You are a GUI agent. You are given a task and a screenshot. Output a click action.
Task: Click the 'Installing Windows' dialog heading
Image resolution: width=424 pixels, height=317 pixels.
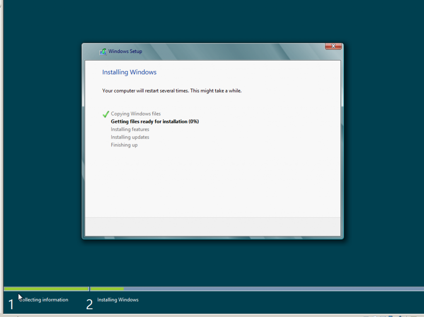coord(129,72)
